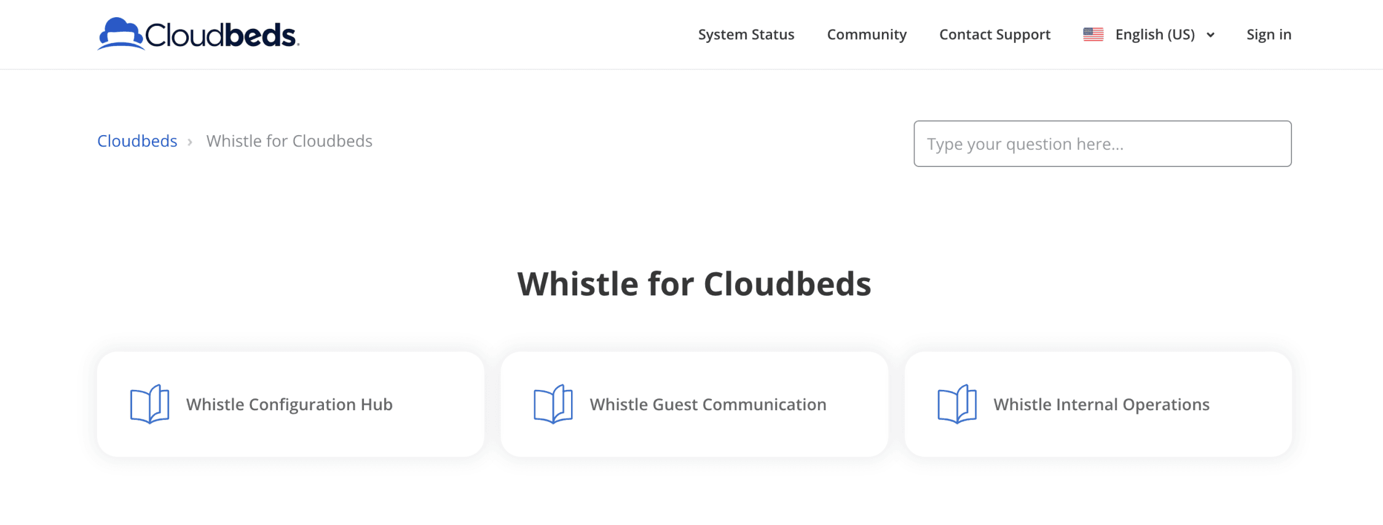
Task: Click the book icon beside Whistle Configuration Hub
Action: 149,404
